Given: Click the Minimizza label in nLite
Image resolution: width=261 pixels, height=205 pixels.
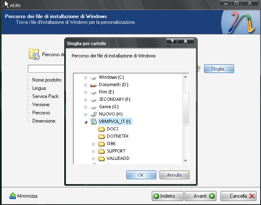Looking at the screenshot, I should coord(27,196).
